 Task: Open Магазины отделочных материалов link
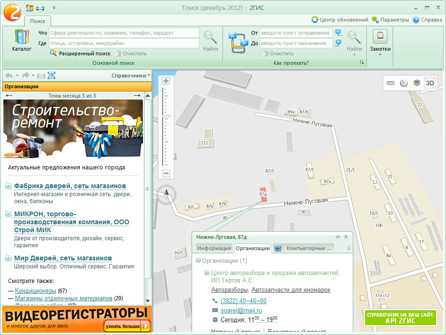coord(64,298)
